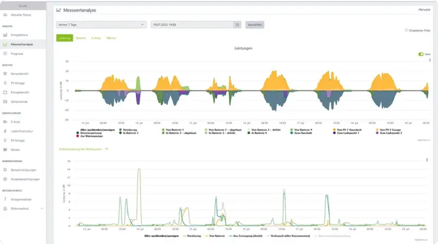Click the Aufschlüsselung des Verbrauchs link

coord(80,149)
